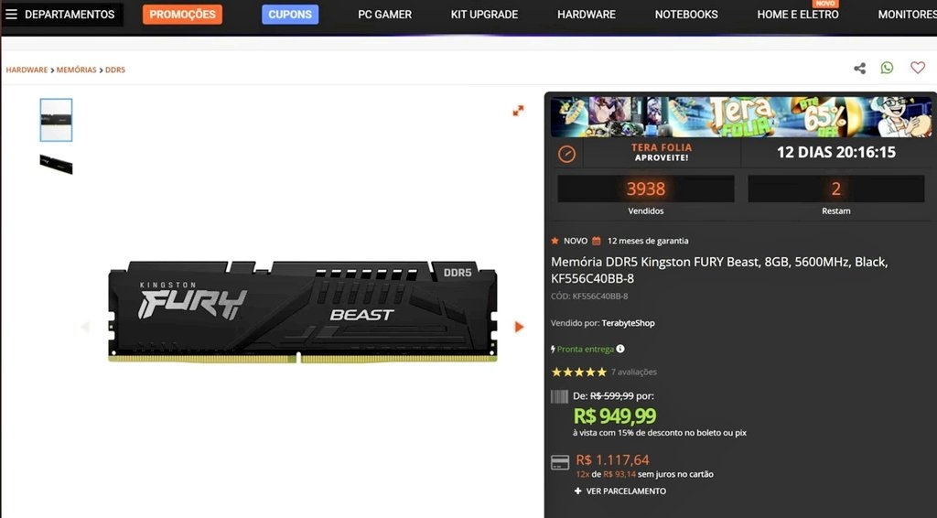Go to the MEMÓRIAS breadcrumb link
This screenshot has height=518, width=937.
(77, 70)
